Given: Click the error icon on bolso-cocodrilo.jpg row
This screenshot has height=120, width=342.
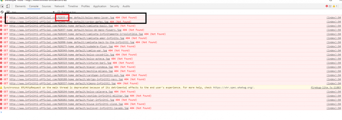Looking at the screenshot, I should [1, 55].
